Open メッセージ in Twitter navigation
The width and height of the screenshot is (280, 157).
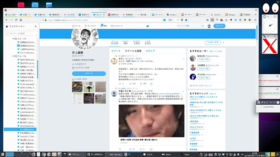pos(117,26)
